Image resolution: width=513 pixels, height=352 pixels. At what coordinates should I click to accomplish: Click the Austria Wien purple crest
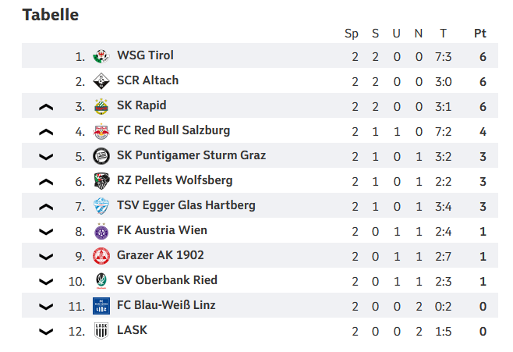(101, 231)
